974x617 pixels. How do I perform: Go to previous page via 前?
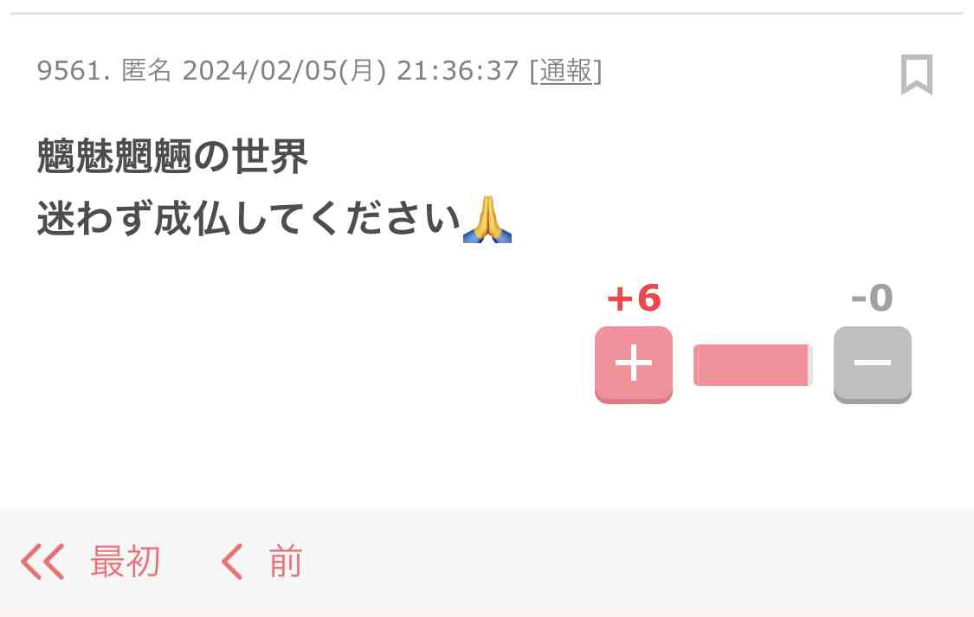[285, 562]
